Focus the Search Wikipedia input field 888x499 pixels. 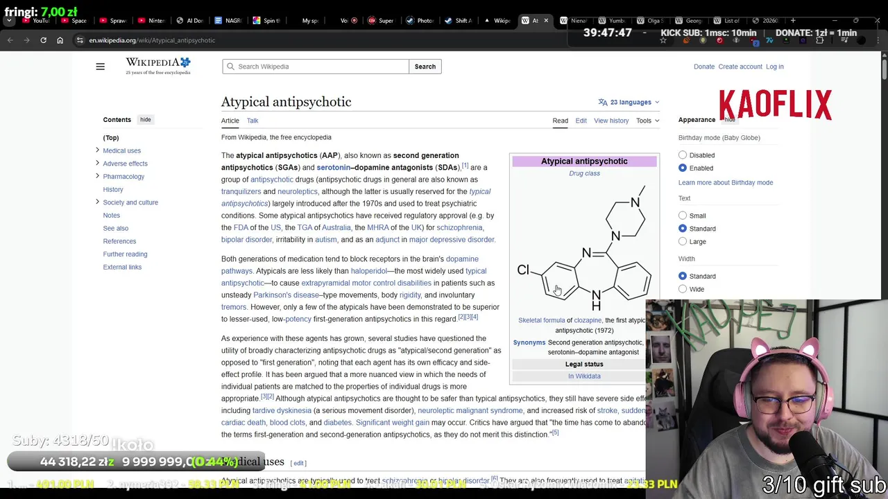coord(316,67)
